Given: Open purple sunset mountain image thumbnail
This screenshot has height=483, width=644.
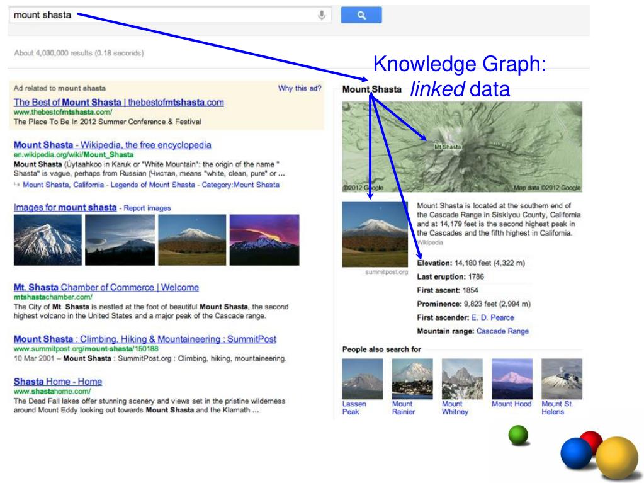Looking at the screenshot, I should (264, 240).
